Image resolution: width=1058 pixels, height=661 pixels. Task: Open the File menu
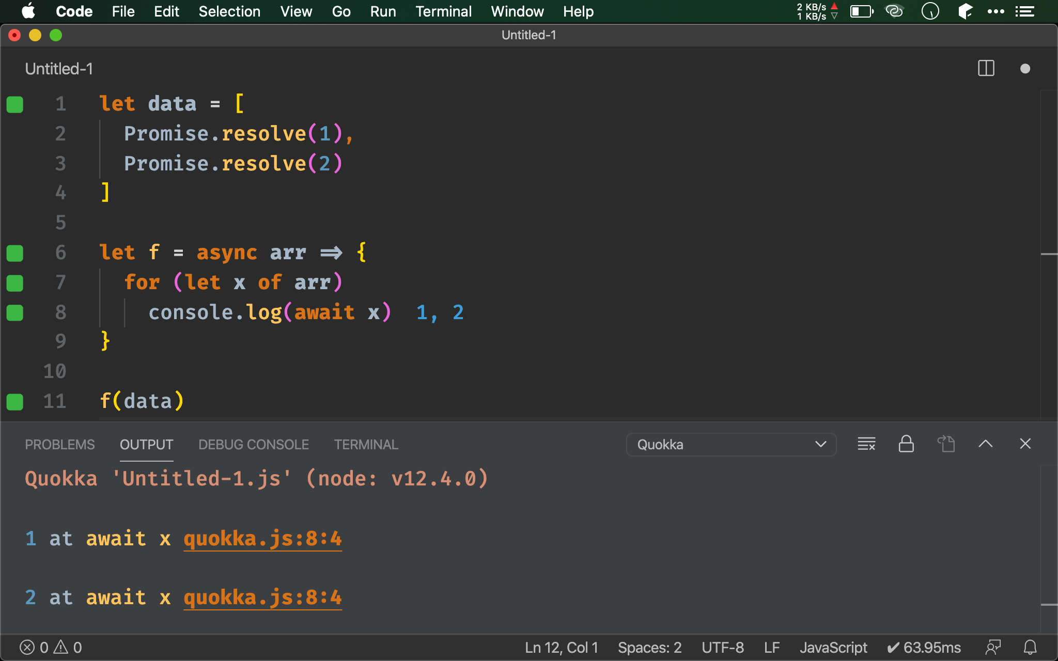[123, 11]
